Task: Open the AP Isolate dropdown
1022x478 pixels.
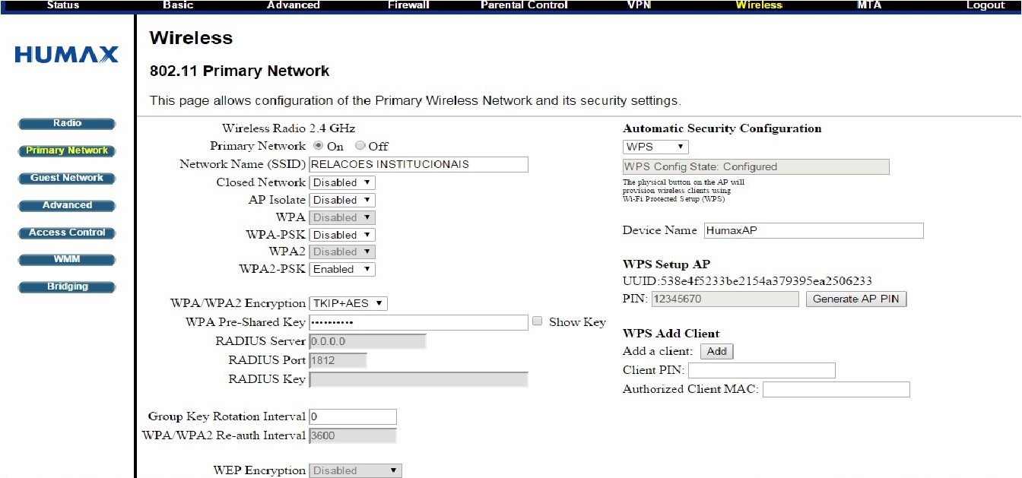Action: click(342, 200)
